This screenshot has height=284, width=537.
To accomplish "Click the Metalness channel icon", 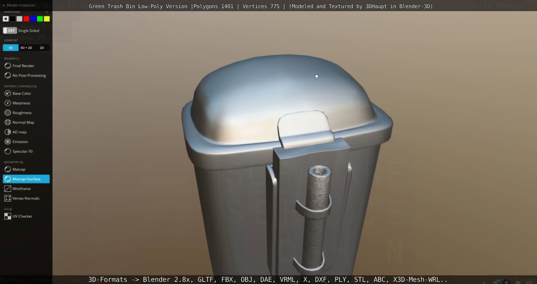I will tap(8, 103).
